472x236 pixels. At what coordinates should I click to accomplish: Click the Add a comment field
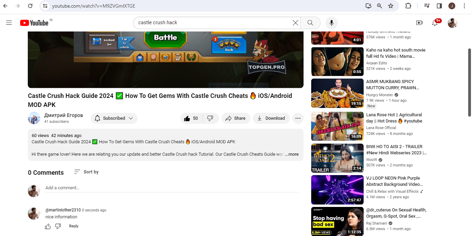(x=172, y=188)
